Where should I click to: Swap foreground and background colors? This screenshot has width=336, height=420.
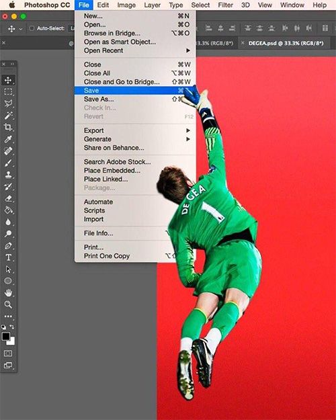point(12,327)
